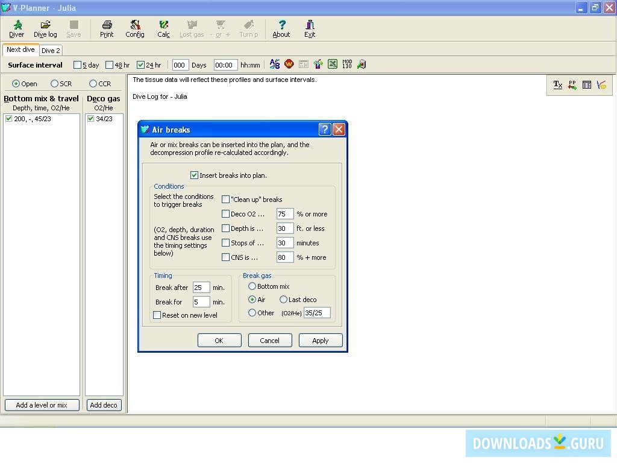This screenshot has height=463, width=617.
Task: Click the Diver toolbar icon
Action: point(17,28)
